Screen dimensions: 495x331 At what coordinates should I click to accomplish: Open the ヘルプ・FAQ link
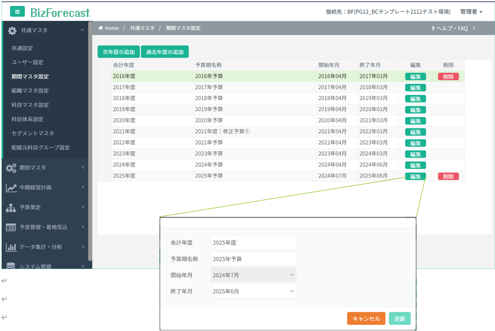pos(452,28)
